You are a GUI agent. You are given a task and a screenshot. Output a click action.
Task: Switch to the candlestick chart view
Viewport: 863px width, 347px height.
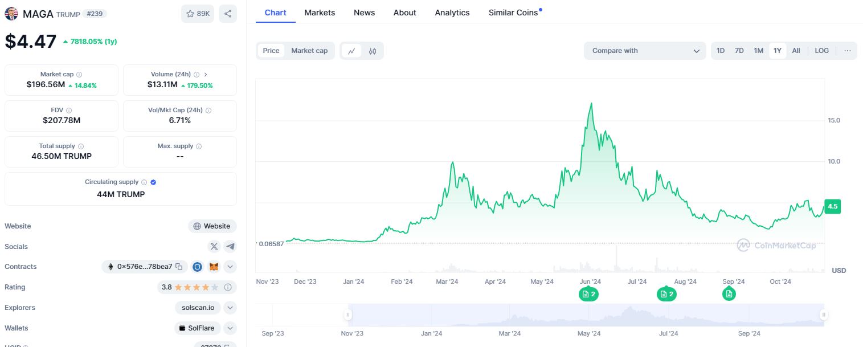[373, 51]
